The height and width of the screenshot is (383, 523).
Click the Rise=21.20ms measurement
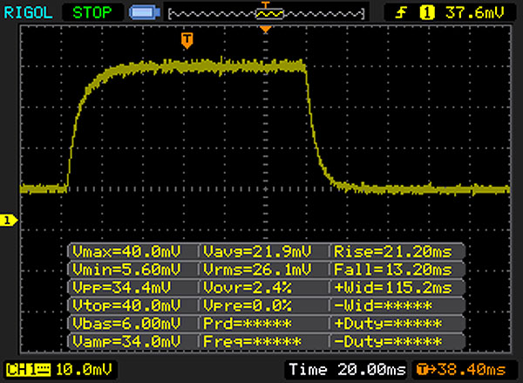point(393,251)
